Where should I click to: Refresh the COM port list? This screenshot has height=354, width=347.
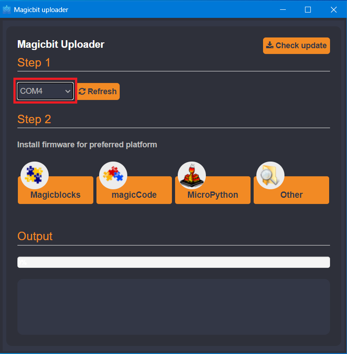coord(98,92)
